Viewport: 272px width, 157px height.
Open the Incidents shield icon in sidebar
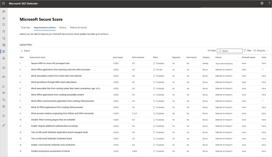pyautogui.click(x=4, y=25)
